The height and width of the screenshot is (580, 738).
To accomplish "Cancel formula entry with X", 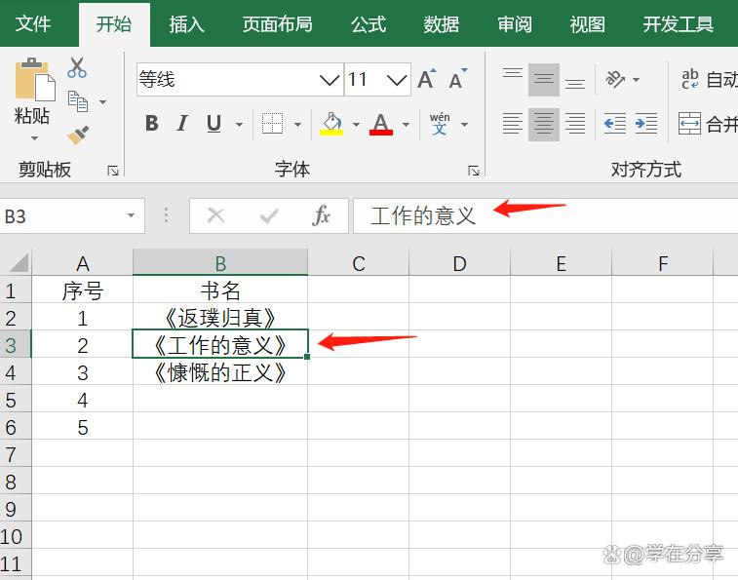I will [216, 216].
